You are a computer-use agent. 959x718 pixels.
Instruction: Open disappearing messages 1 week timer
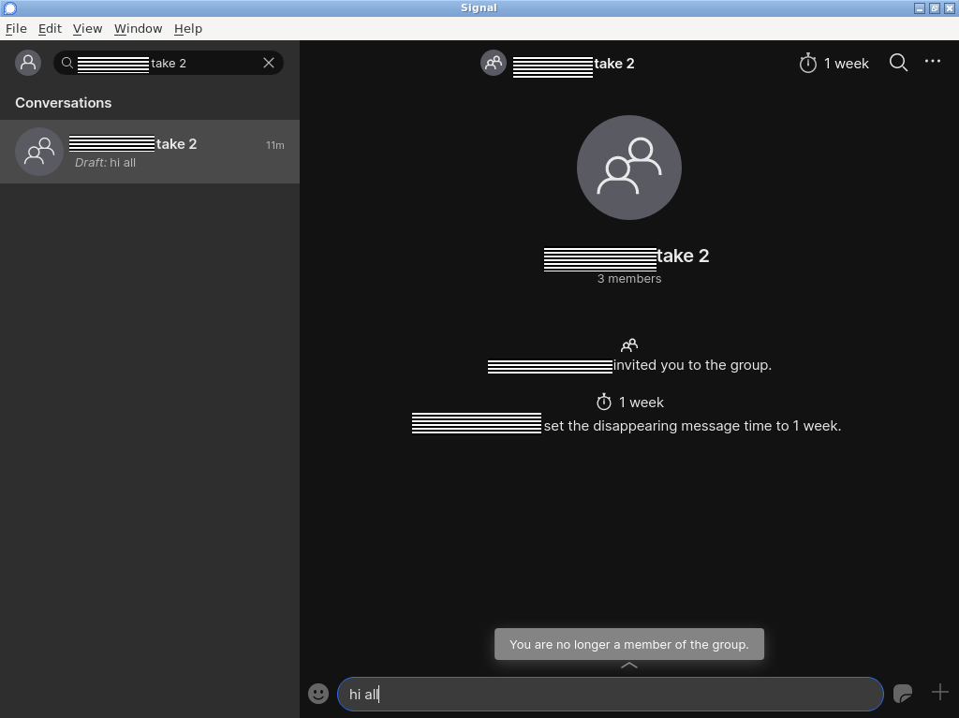coord(834,63)
